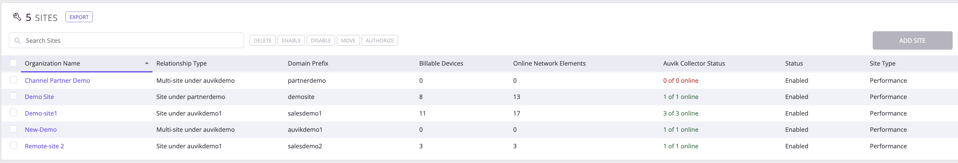Click the Delete button

[x=263, y=40]
